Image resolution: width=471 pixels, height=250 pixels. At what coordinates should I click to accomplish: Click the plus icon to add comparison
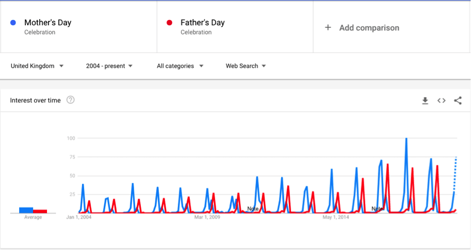point(328,28)
